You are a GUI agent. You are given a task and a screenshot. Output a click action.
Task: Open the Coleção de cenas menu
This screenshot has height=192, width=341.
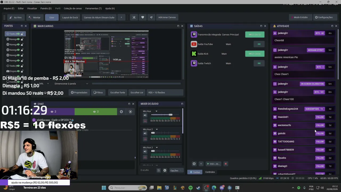(x=73, y=9)
